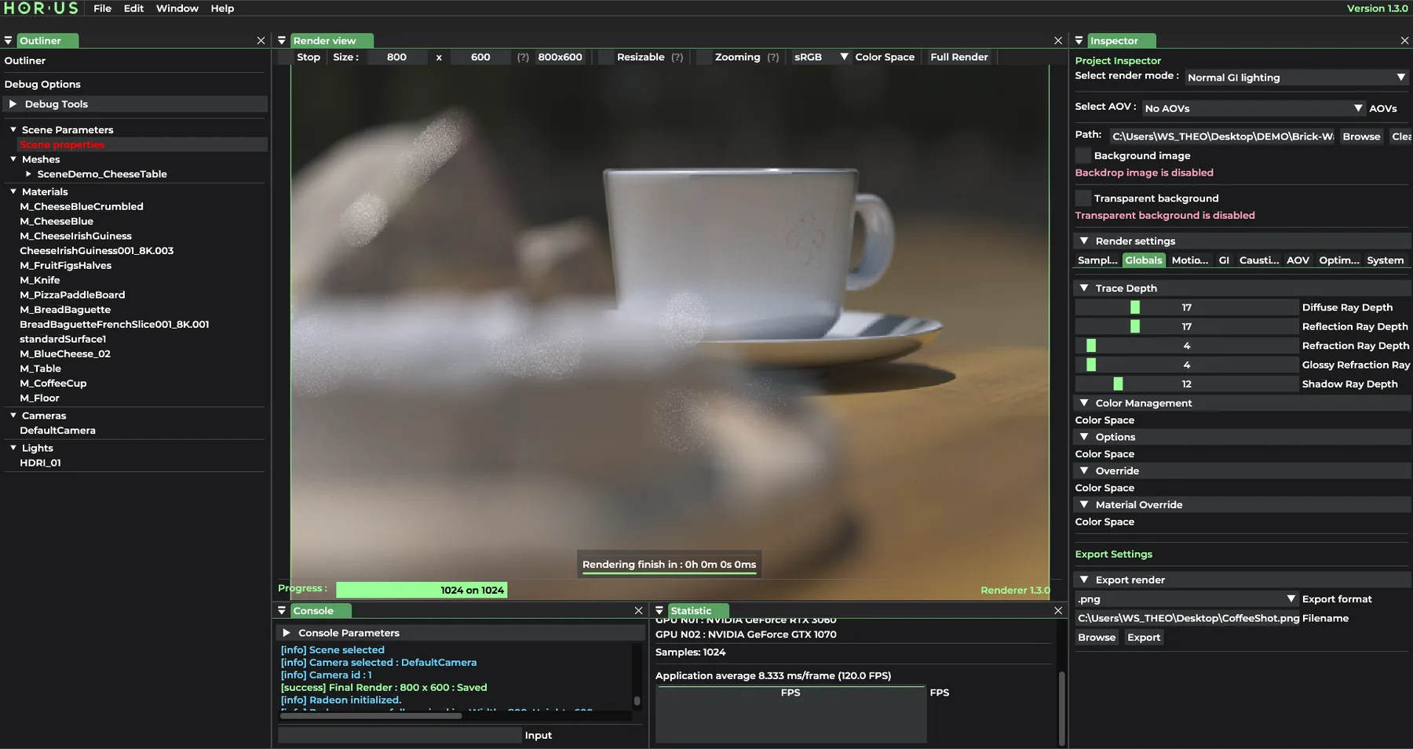Select the M_CoffeeCup material
The height and width of the screenshot is (749, 1413).
click(x=53, y=384)
